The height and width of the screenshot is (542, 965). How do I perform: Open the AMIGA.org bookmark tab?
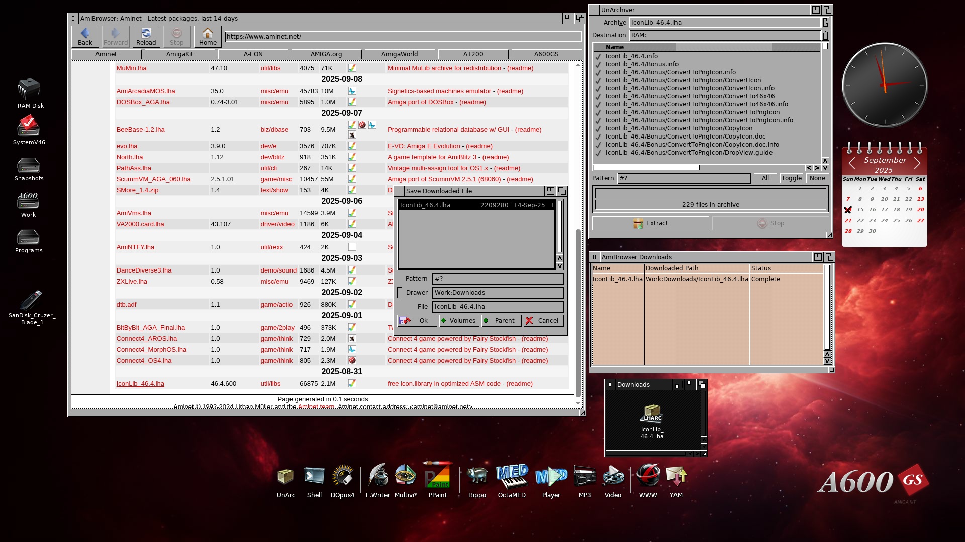326,54
